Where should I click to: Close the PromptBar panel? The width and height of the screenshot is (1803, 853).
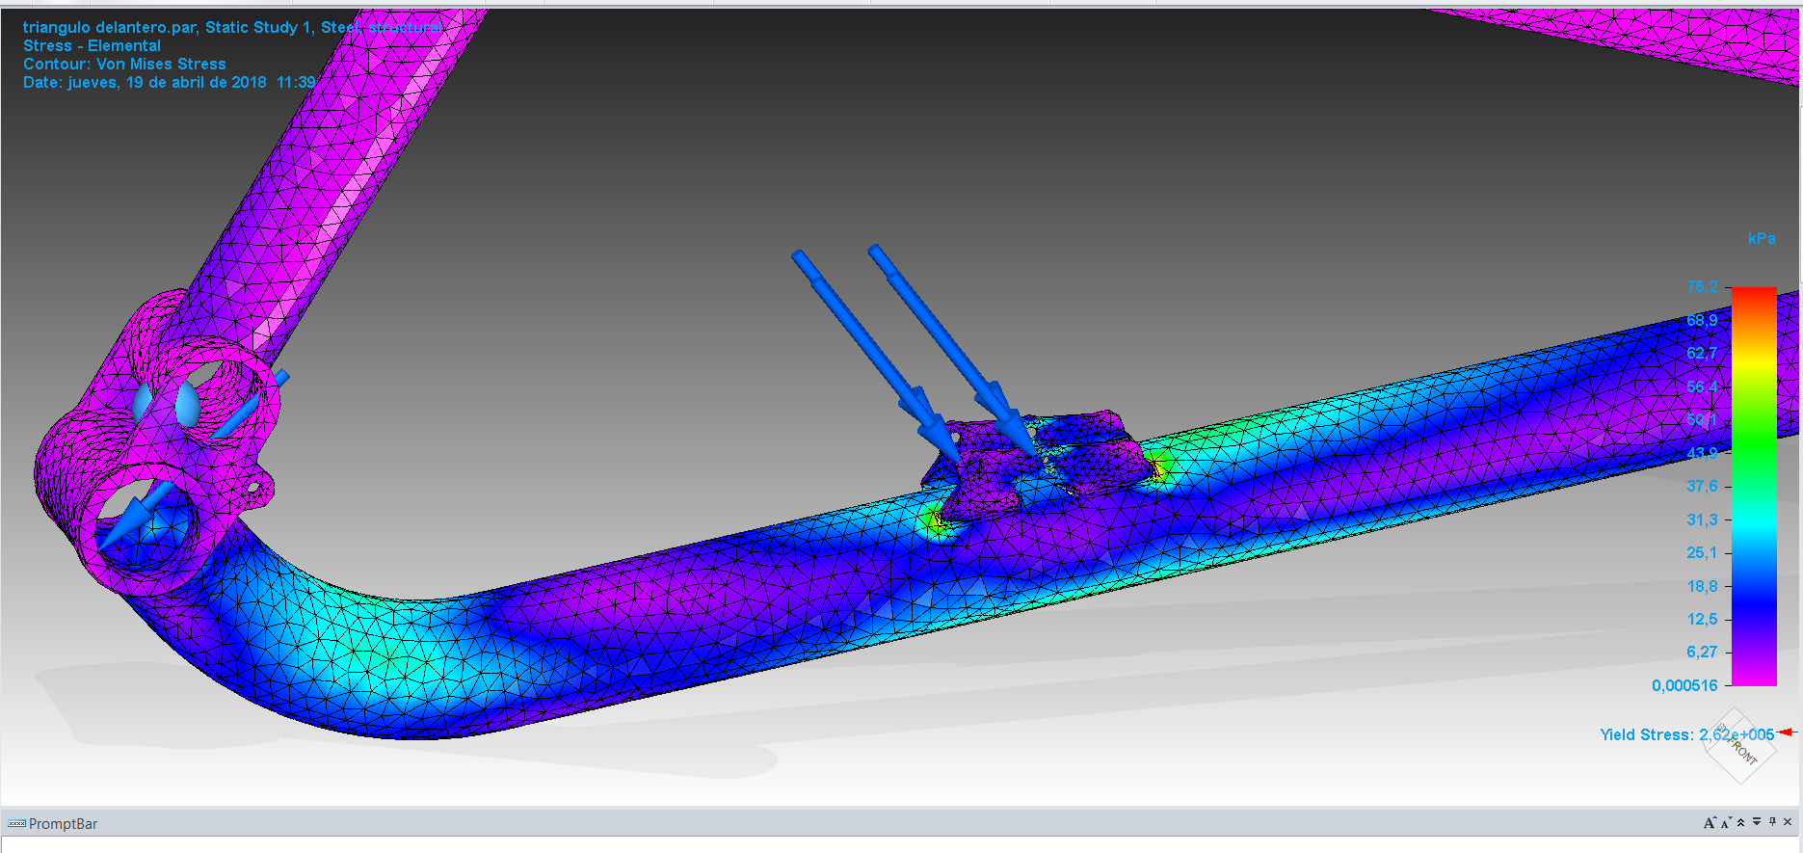tap(1788, 822)
